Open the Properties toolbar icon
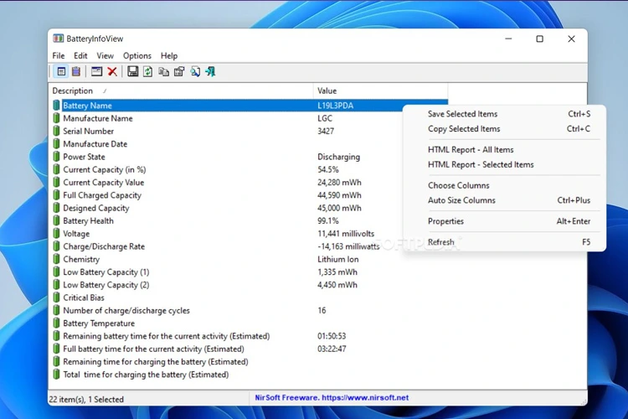Image resolution: width=628 pixels, height=419 pixels. pyautogui.click(x=179, y=72)
